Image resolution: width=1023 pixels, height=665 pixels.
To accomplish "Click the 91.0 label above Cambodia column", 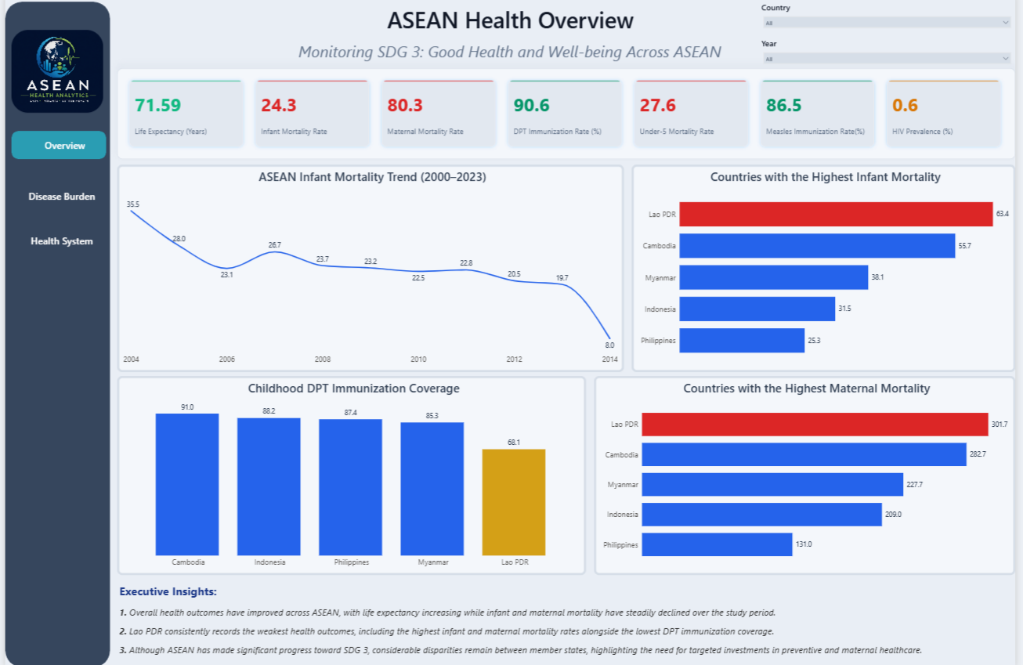I will [x=187, y=407].
